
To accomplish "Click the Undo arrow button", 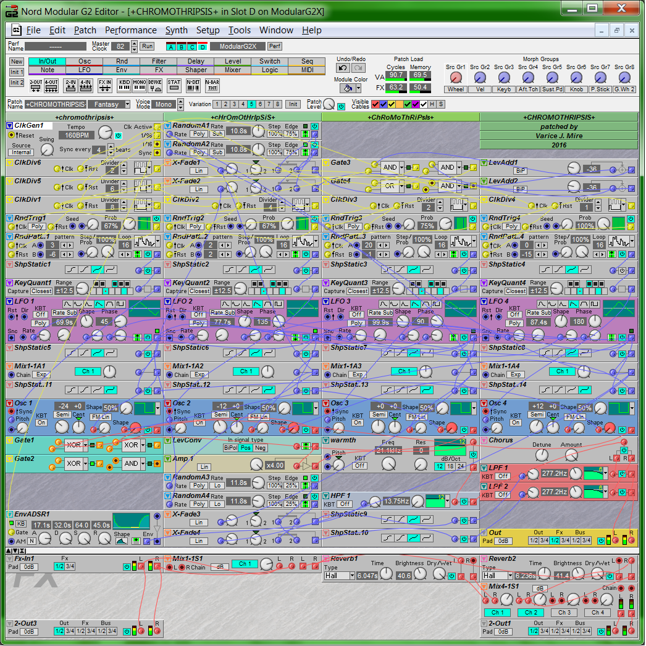I will (343, 68).
